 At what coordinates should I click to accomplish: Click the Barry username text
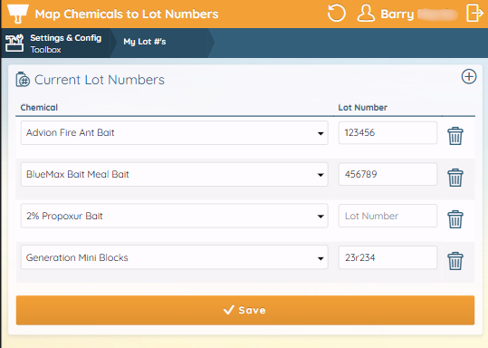pyautogui.click(x=397, y=14)
